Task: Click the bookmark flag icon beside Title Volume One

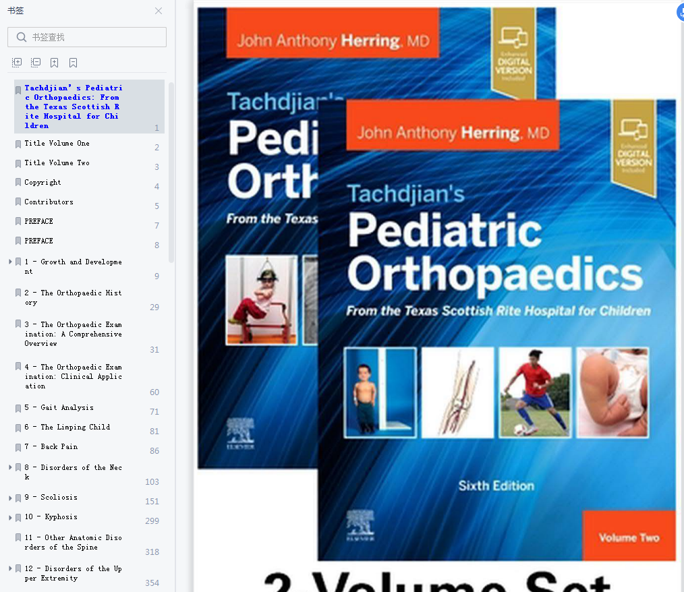Action: point(18,144)
